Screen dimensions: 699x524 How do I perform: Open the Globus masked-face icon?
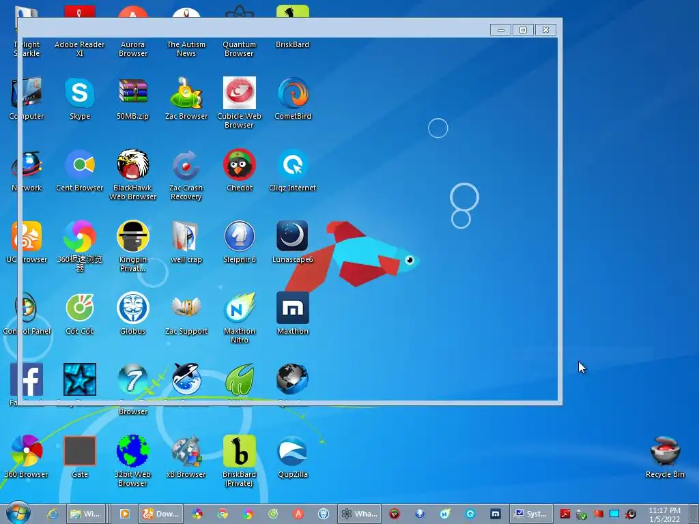tap(133, 314)
